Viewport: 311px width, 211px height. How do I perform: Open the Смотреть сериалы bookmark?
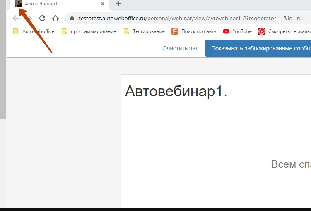click(284, 31)
